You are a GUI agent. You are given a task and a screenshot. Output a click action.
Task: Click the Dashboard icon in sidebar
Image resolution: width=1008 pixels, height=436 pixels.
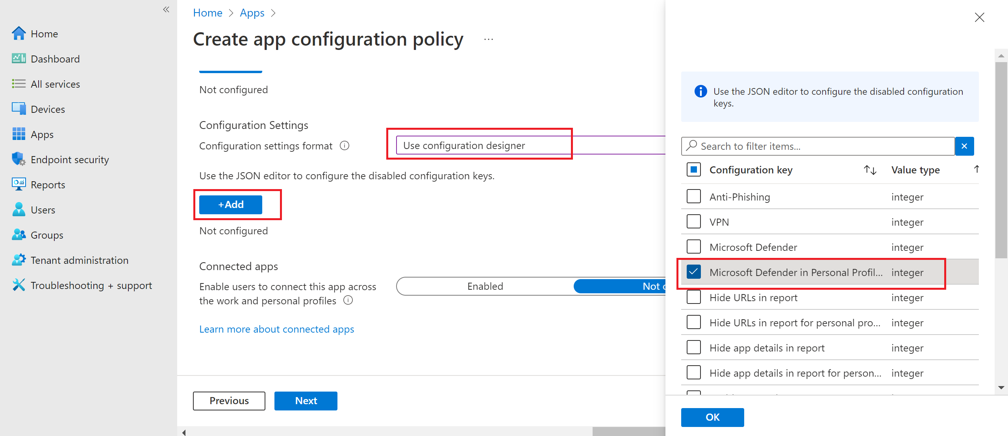click(x=17, y=58)
